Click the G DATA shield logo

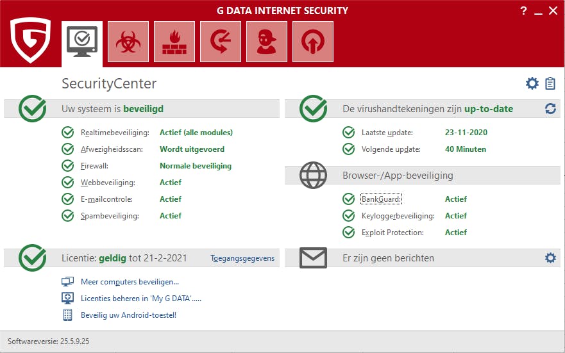(31, 40)
